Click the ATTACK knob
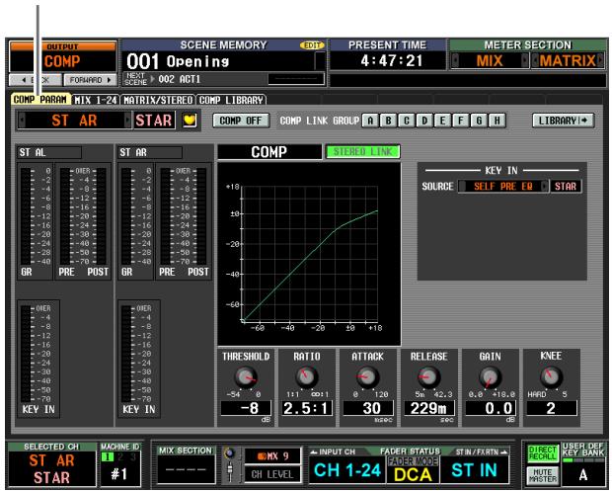 (367, 377)
